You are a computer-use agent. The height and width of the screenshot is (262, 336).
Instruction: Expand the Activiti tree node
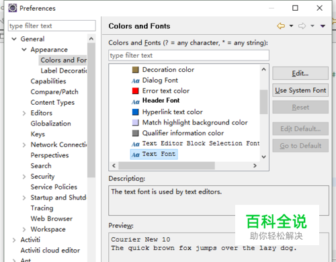[14, 240]
